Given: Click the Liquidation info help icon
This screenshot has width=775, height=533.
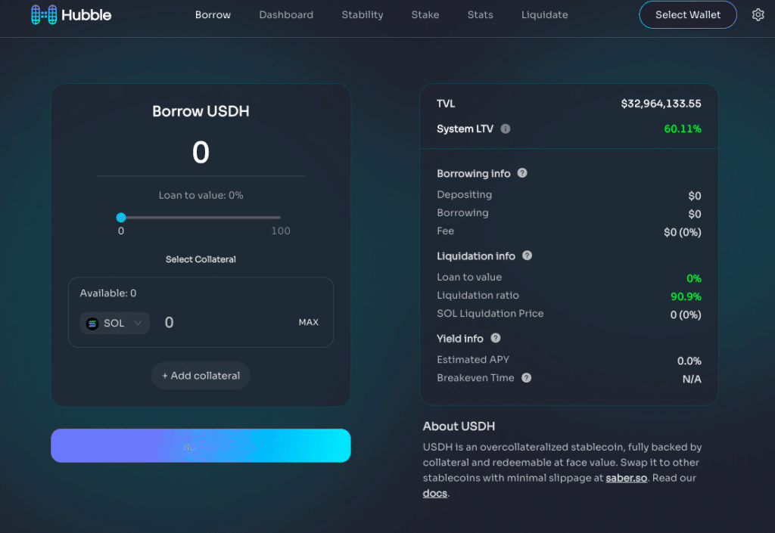Looking at the screenshot, I should coord(527,256).
